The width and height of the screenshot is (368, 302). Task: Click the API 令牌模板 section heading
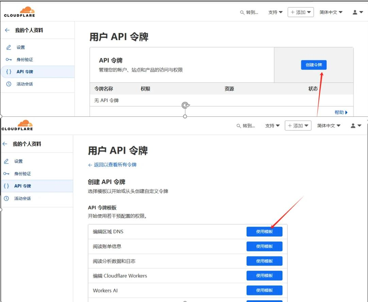(102, 208)
